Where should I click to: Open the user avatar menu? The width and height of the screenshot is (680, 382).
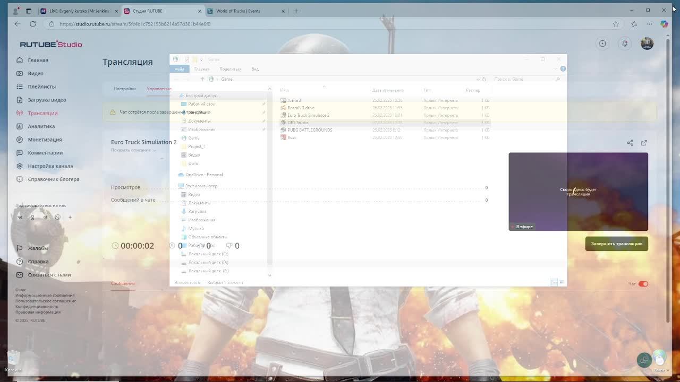pyautogui.click(x=647, y=44)
